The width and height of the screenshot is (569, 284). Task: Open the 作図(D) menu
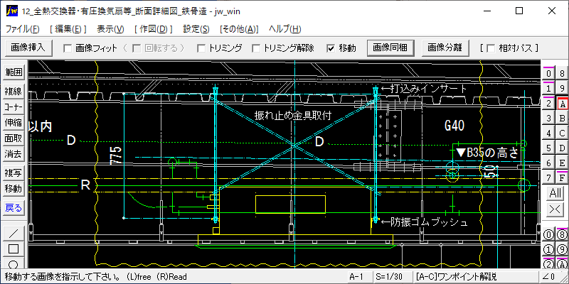click(x=154, y=29)
